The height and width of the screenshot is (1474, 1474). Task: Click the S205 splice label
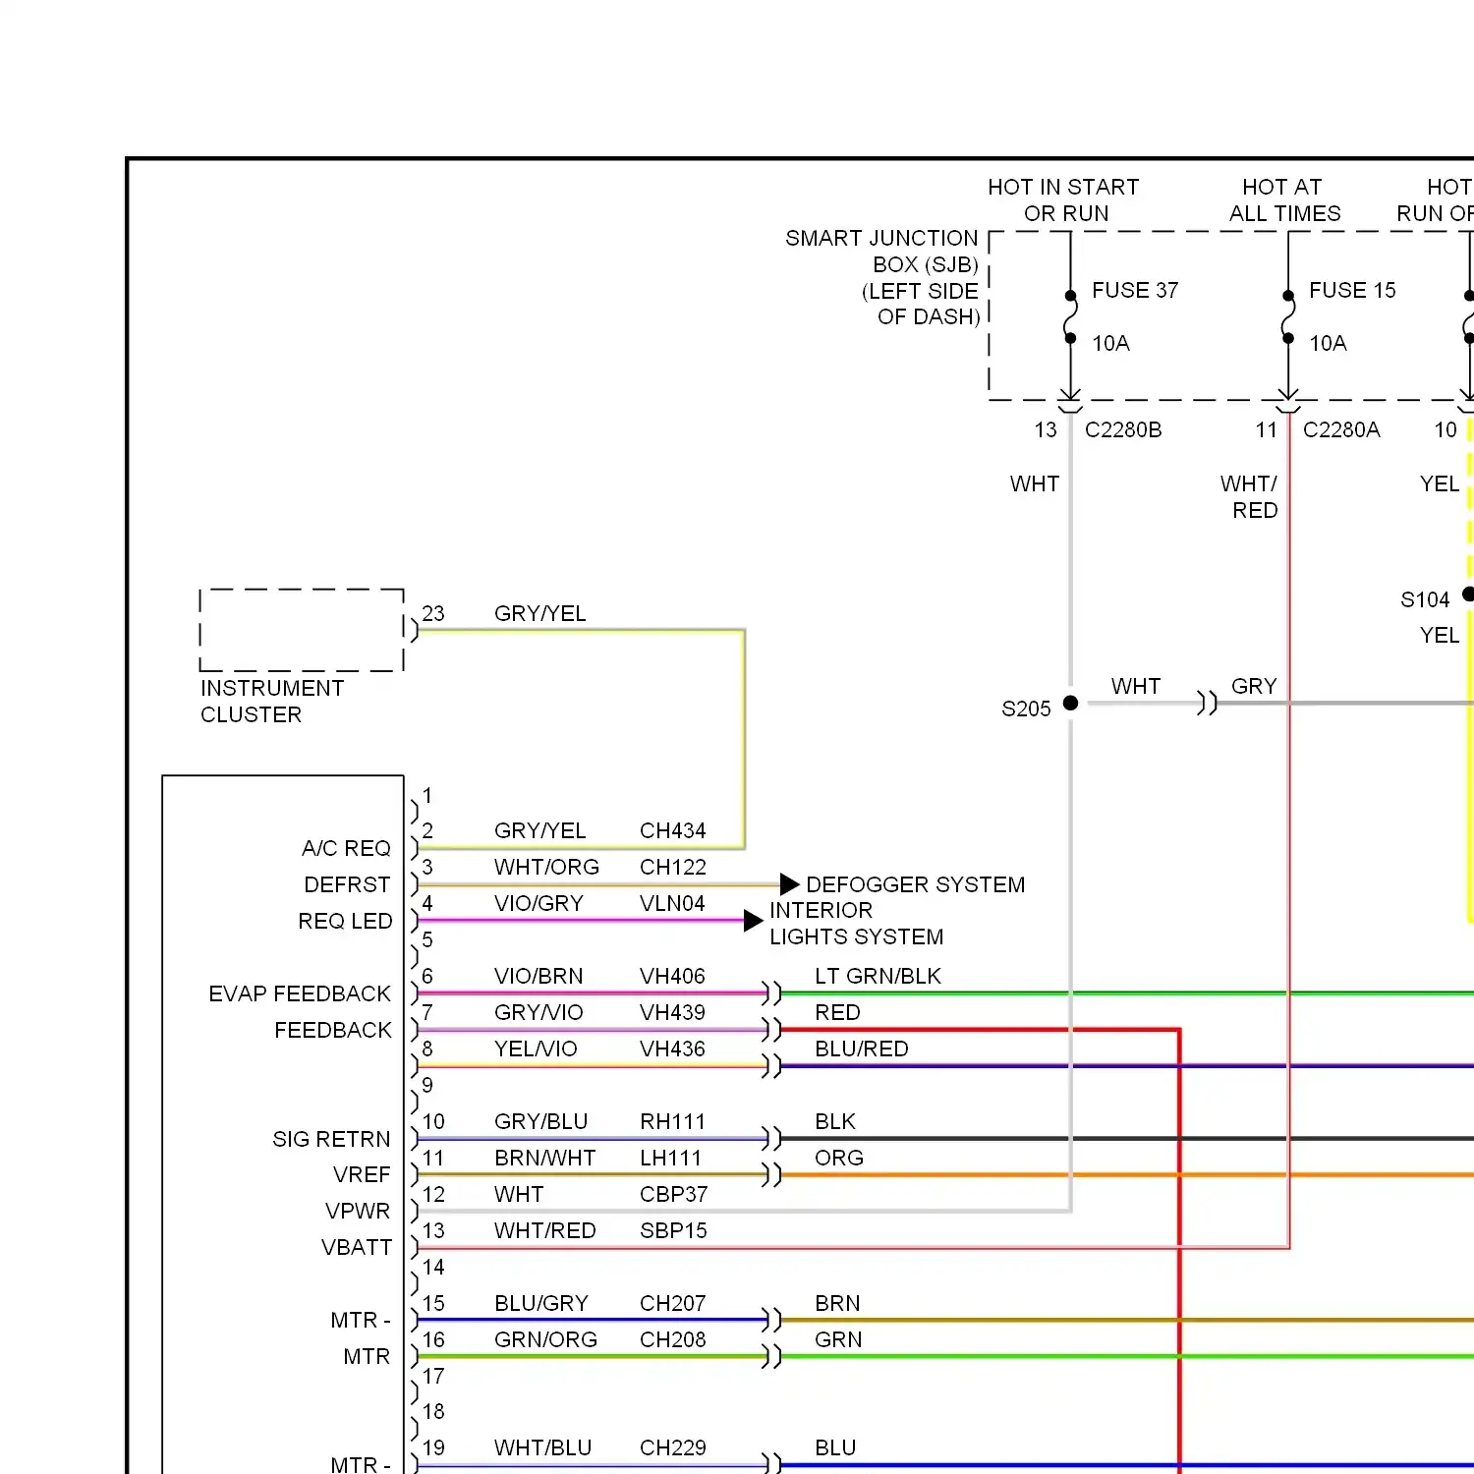coord(1026,709)
